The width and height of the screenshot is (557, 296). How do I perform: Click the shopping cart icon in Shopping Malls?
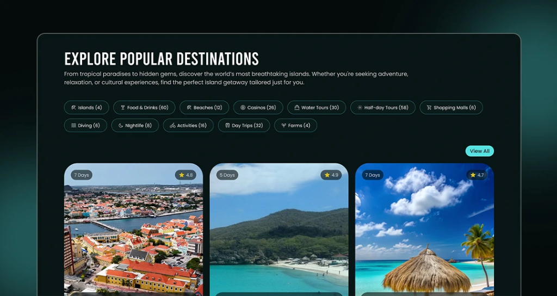pos(429,107)
